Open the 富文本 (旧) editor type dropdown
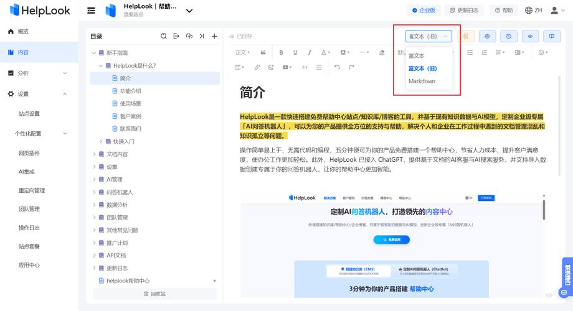573x311 pixels. (429, 36)
